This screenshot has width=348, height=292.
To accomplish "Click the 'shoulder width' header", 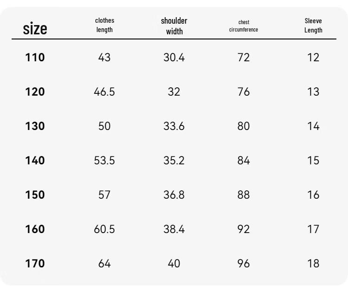I will [174, 26].
